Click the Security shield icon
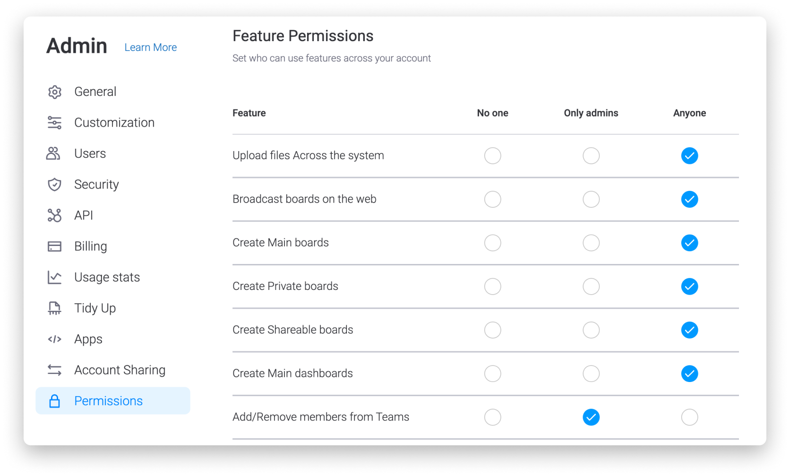This screenshot has width=790, height=476. coord(55,185)
